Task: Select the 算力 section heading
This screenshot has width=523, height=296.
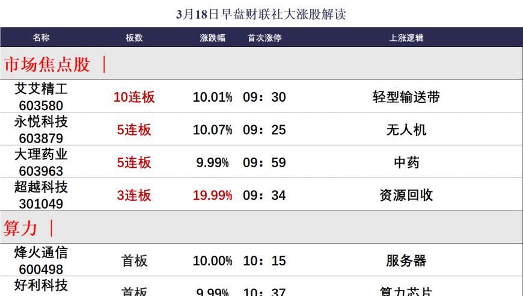Action: [20, 228]
